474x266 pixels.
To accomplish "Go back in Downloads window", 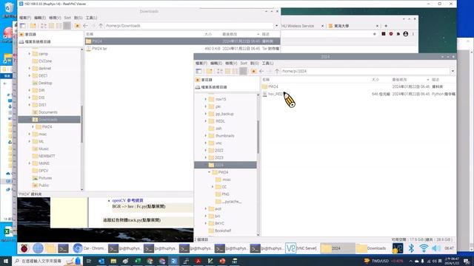I will [85, 26].
